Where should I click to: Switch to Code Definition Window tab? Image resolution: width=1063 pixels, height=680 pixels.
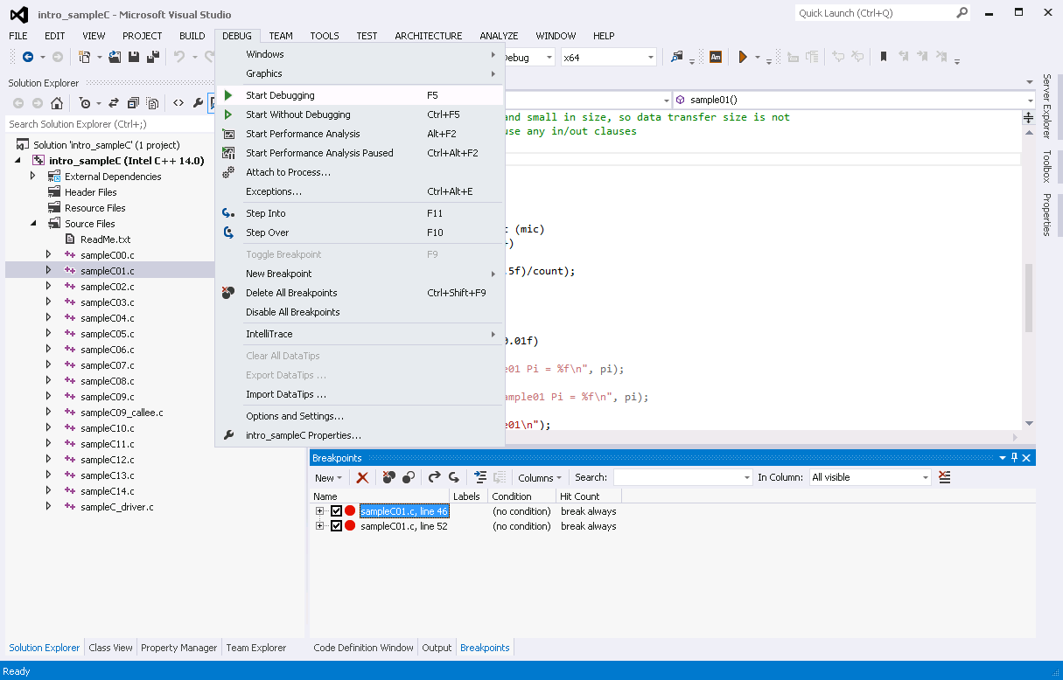[x=363, y=648]
